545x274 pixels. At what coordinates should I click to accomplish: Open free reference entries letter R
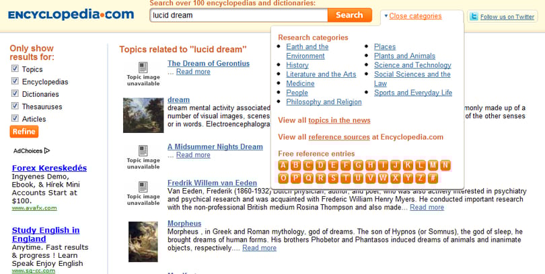point(321,178)
